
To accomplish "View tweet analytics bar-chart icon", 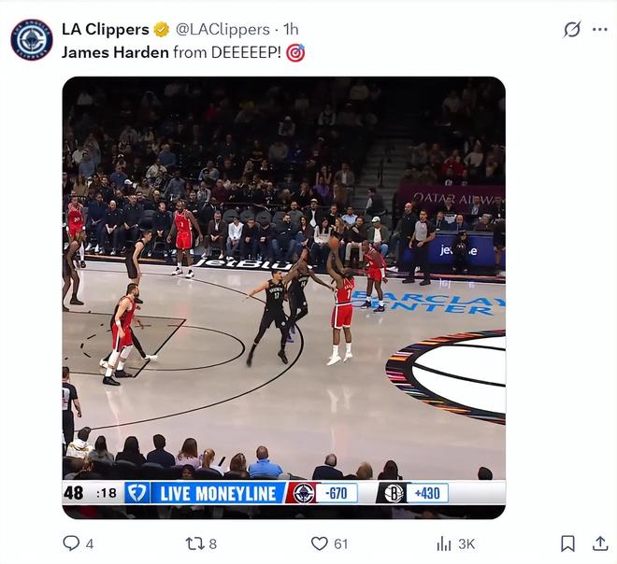I will click(444, 543).
